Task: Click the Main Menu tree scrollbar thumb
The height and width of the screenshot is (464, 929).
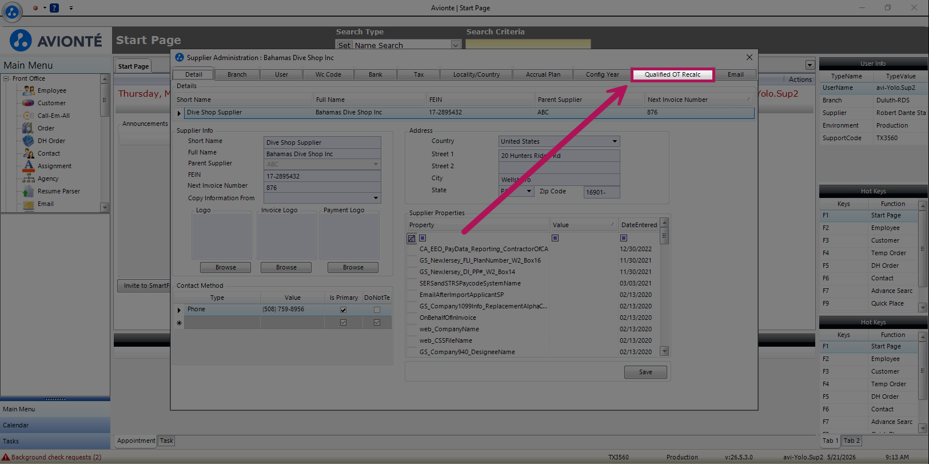Action: (x=105, y=101)
